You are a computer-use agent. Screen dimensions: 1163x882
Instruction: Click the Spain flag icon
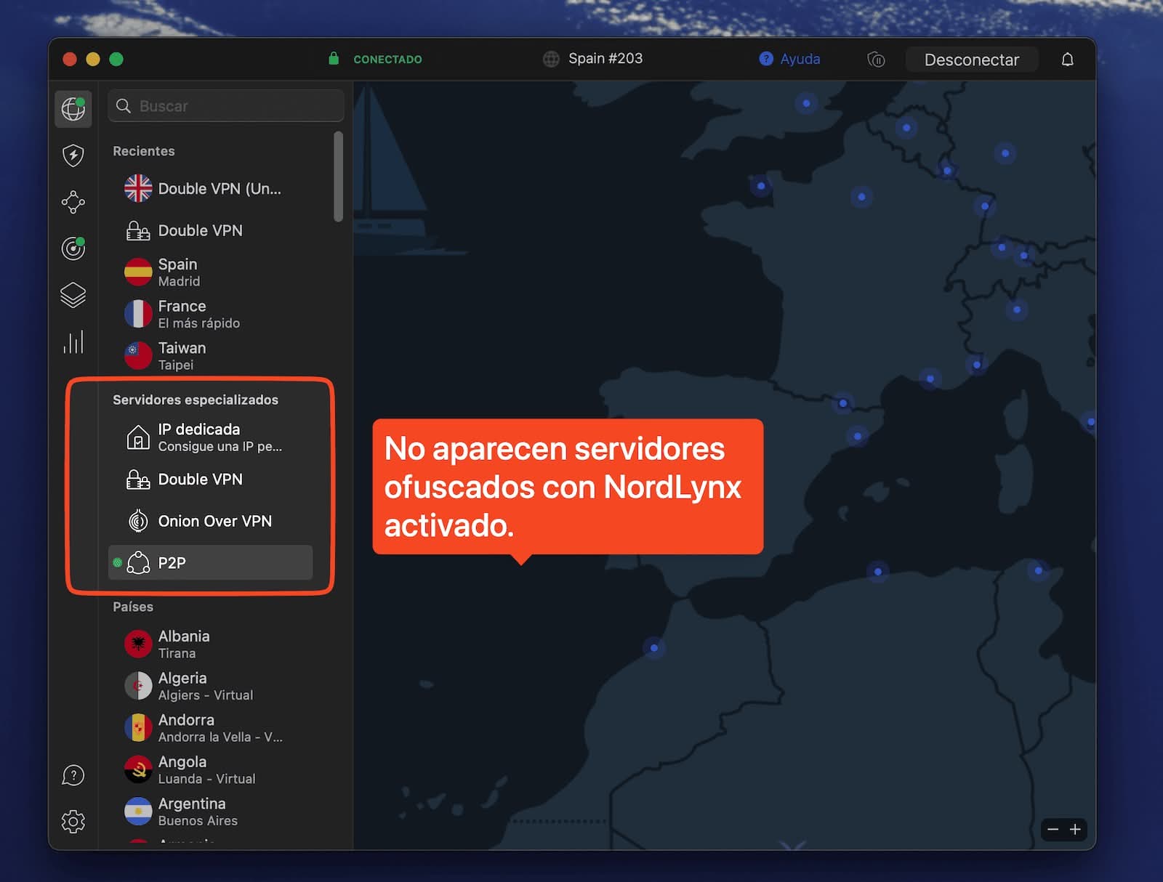138,272
